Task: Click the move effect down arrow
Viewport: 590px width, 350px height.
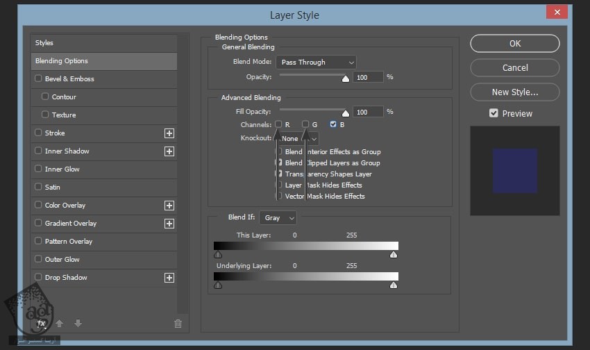Action: [x=78, y=324]
